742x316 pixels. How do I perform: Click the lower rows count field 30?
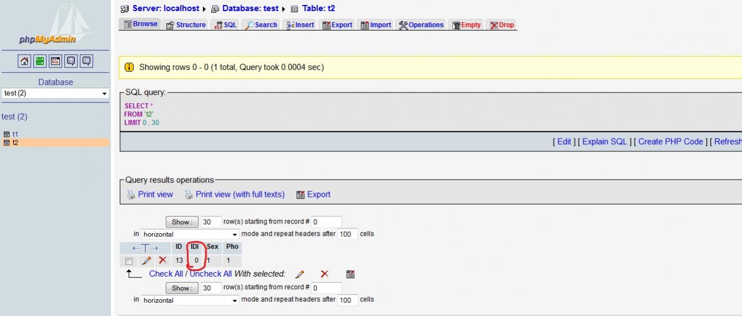coord(211,288)
